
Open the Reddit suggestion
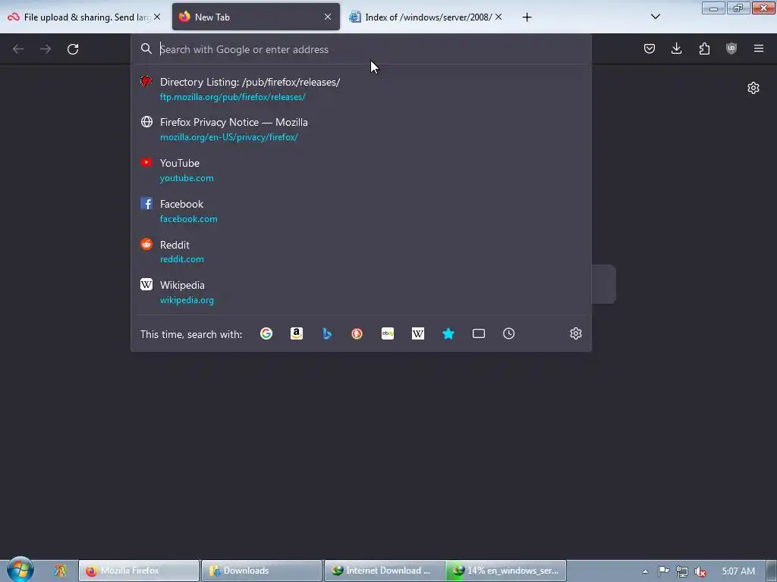click(x=360, y=252)
